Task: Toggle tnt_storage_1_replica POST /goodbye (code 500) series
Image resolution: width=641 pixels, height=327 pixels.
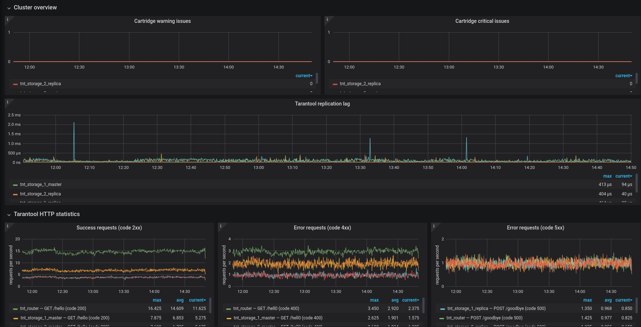Action: pos(496,309)
